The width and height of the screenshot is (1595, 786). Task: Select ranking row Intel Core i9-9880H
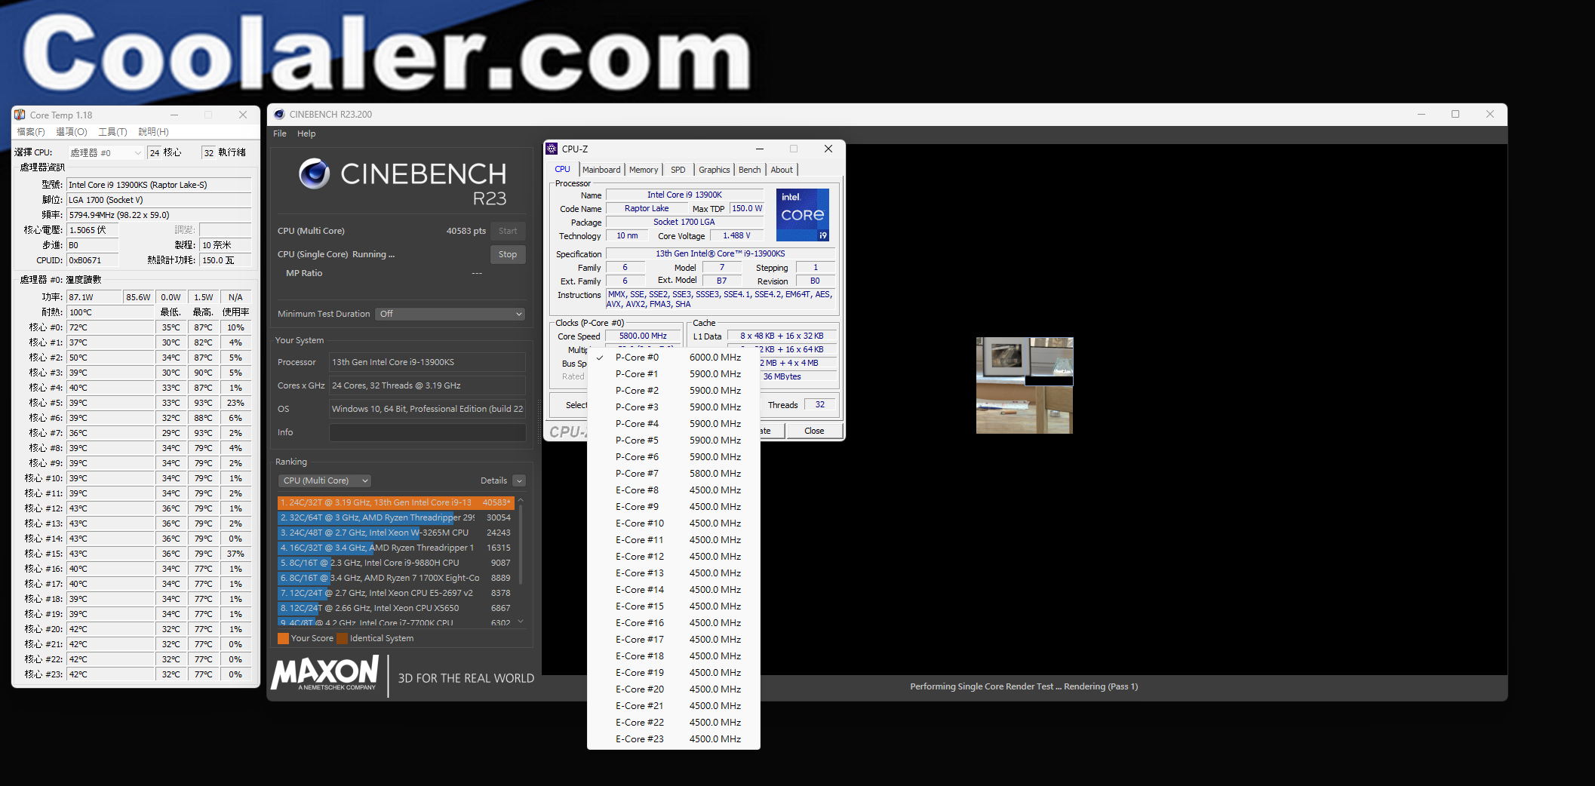(395, 563)
